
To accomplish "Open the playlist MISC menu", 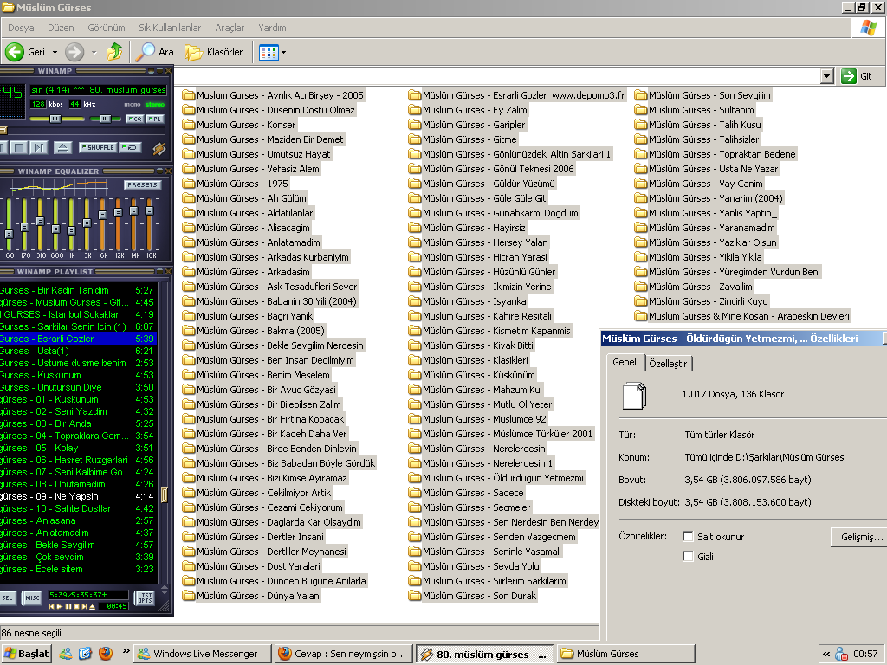I will 32,597.
